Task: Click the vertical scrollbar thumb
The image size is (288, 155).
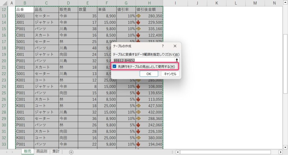Action: [285, 65]
